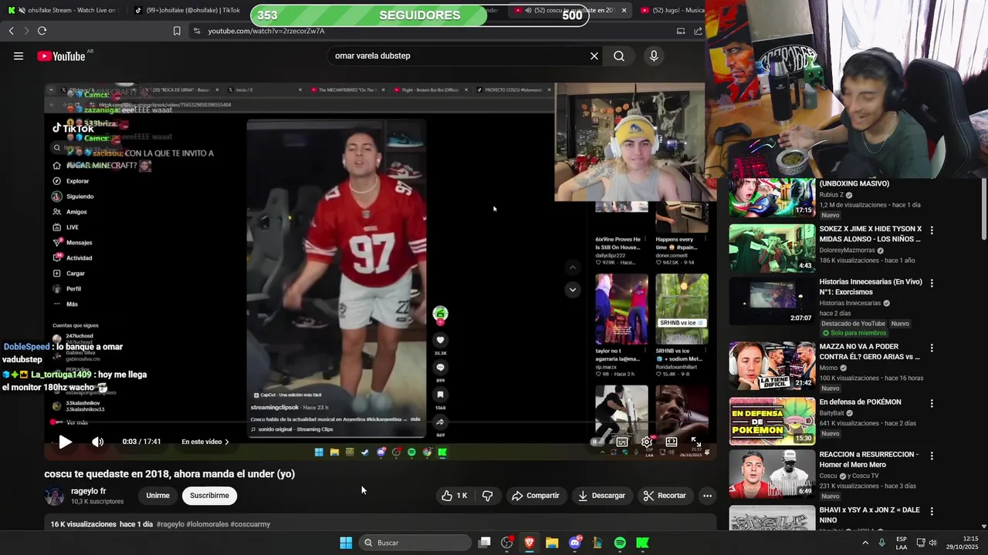The height and width of the screenshot is (555, 988).
Task: Switch to the Jugo! Musica tab
Action: (x=673, y=10)
